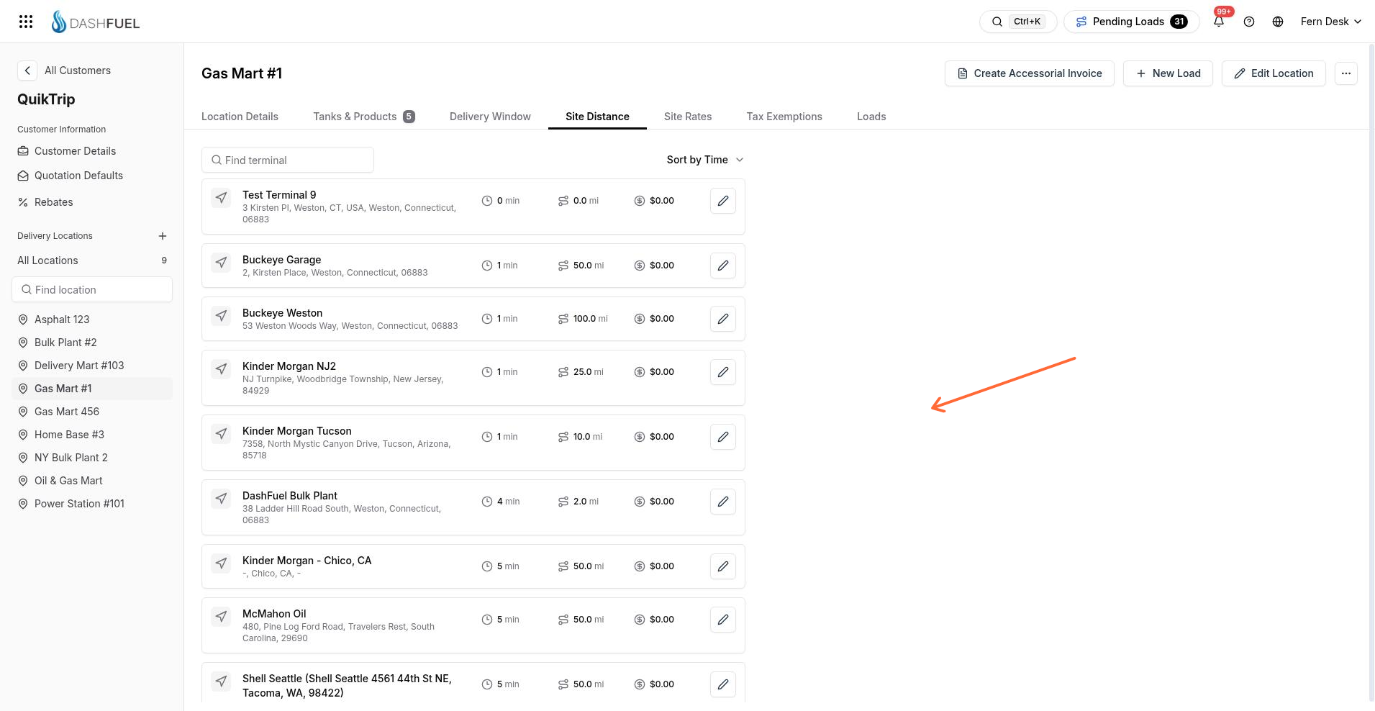Click Create Accessorial Invoice button
Image resolution: width=1375 pixels, height=711 pixels.
click(x=1030, y=73)
